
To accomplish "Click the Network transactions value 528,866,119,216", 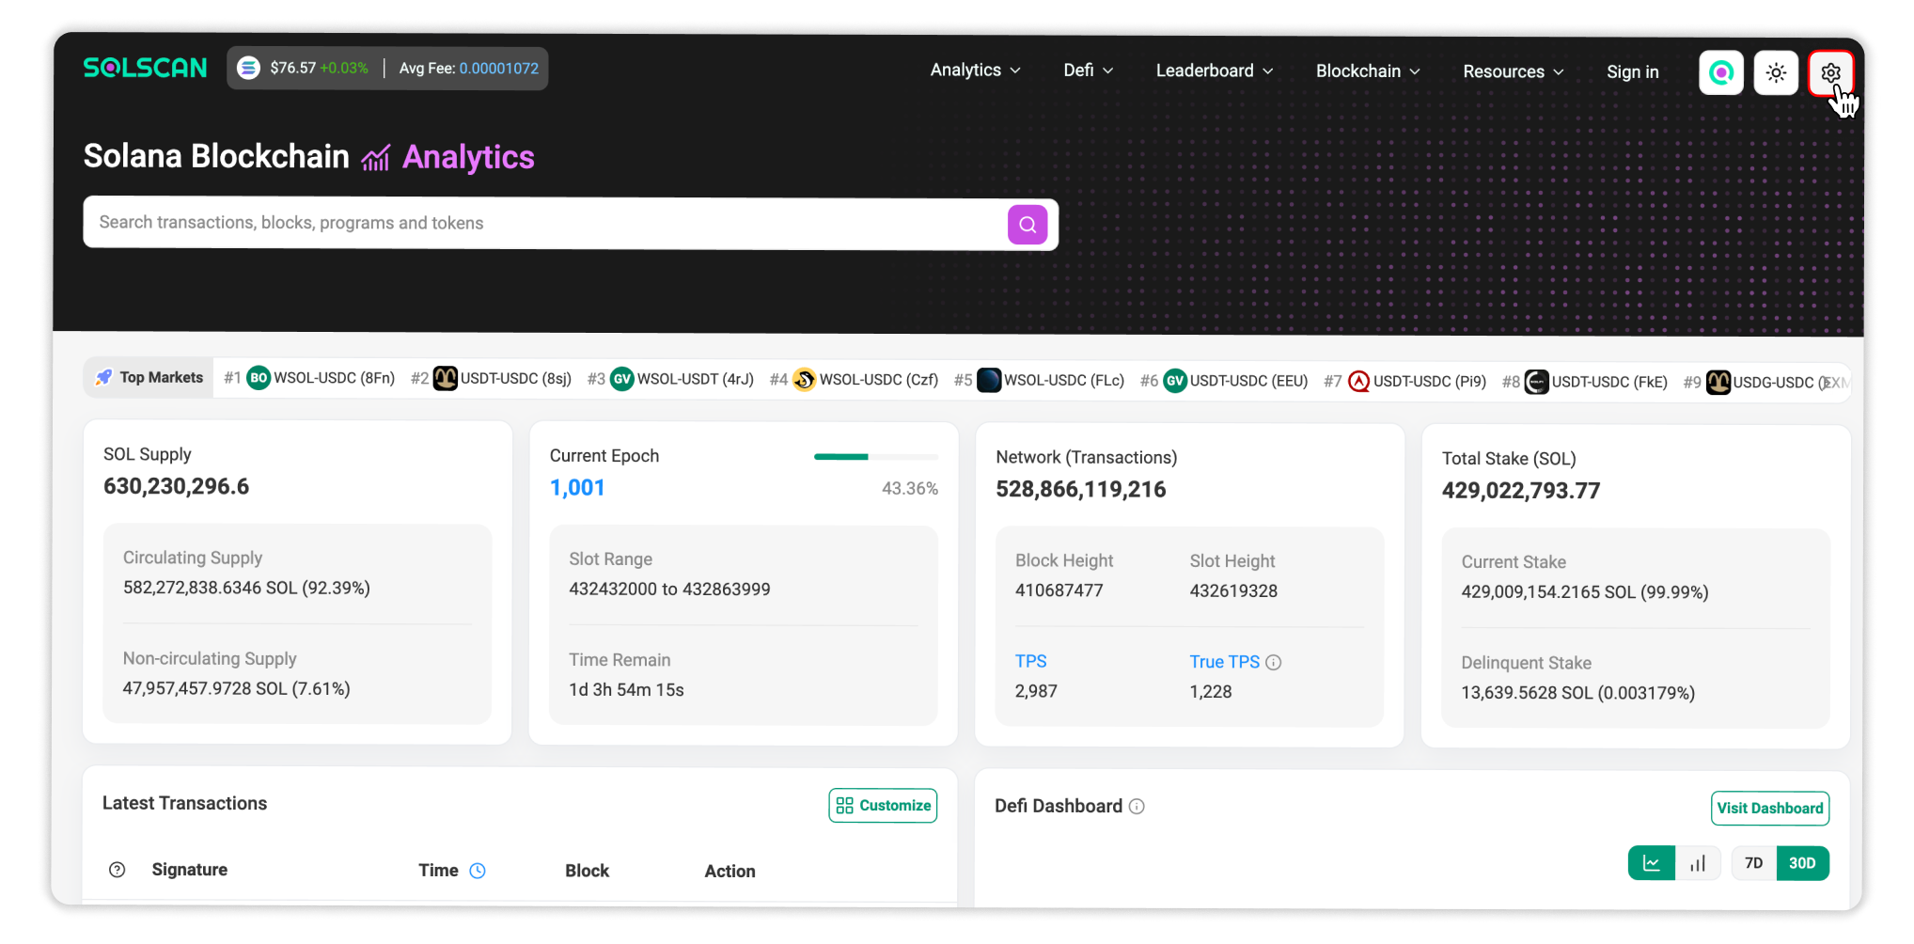I will 1081,489.
